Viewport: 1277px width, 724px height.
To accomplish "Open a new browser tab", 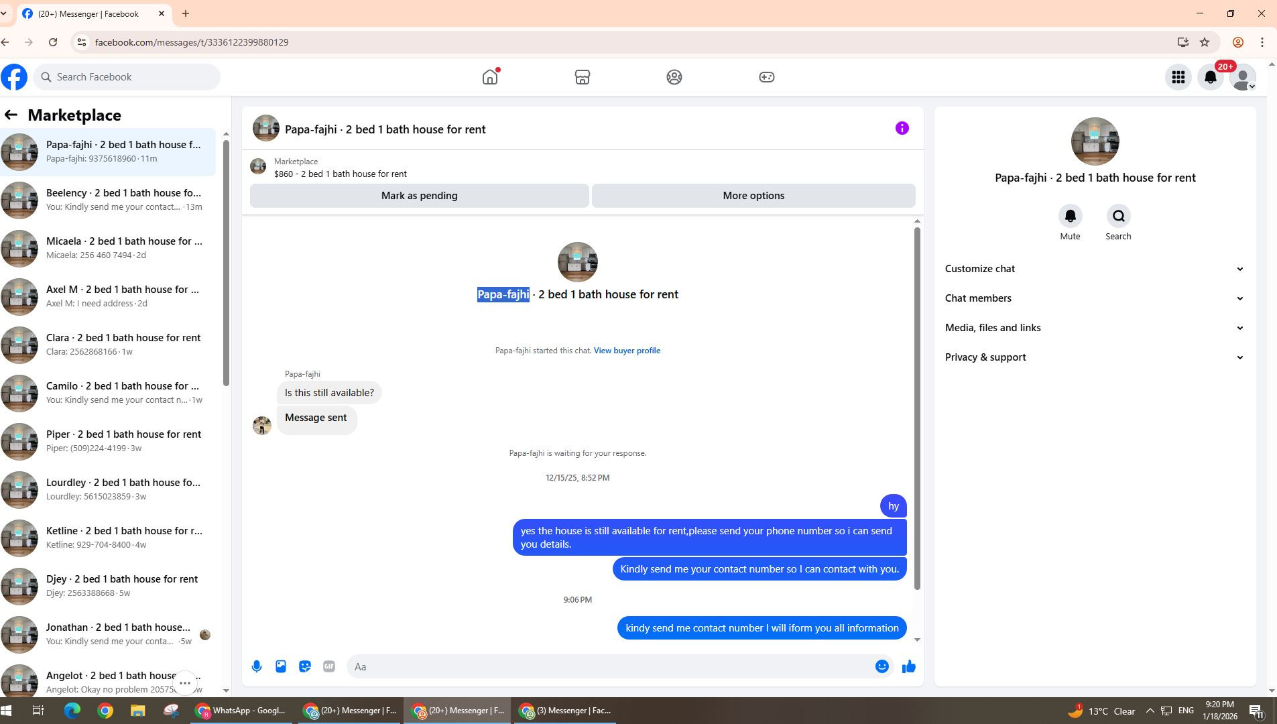I will pyautogui.click(x=186, y=13).
